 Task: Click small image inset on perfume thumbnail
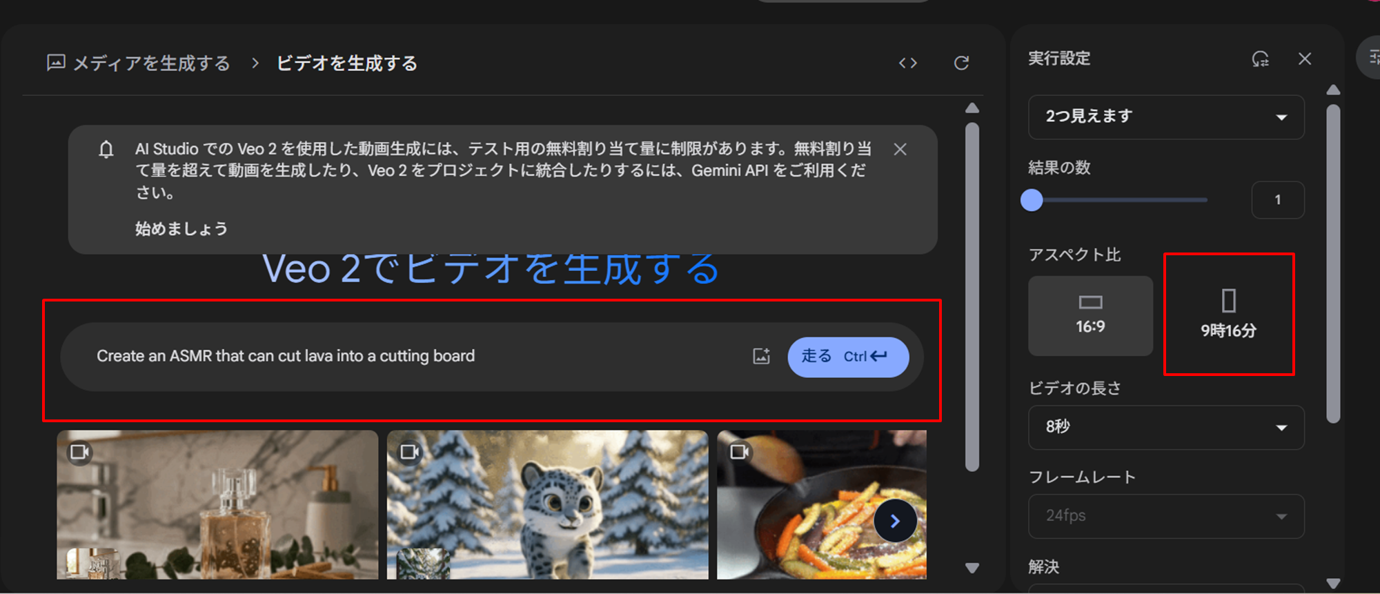click(x=92, y=564)
